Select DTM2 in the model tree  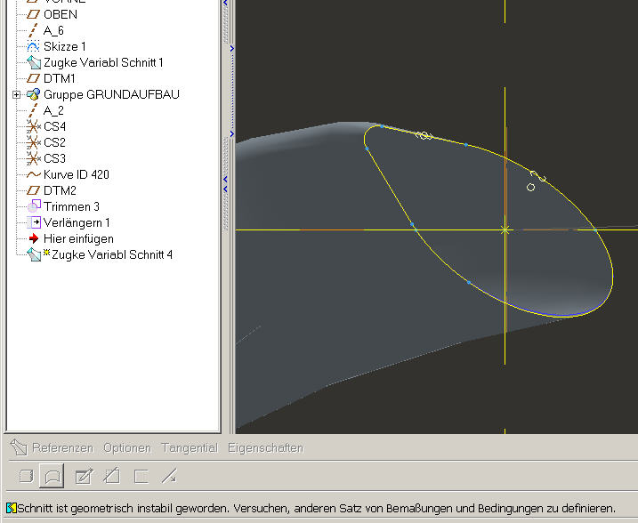[x=60, y=190]
